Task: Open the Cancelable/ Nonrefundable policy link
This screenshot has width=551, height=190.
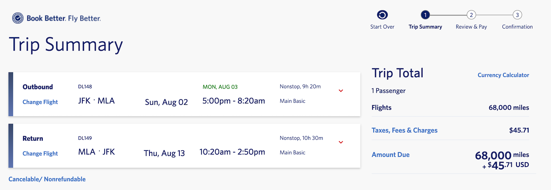Action: tap(47, 179)
